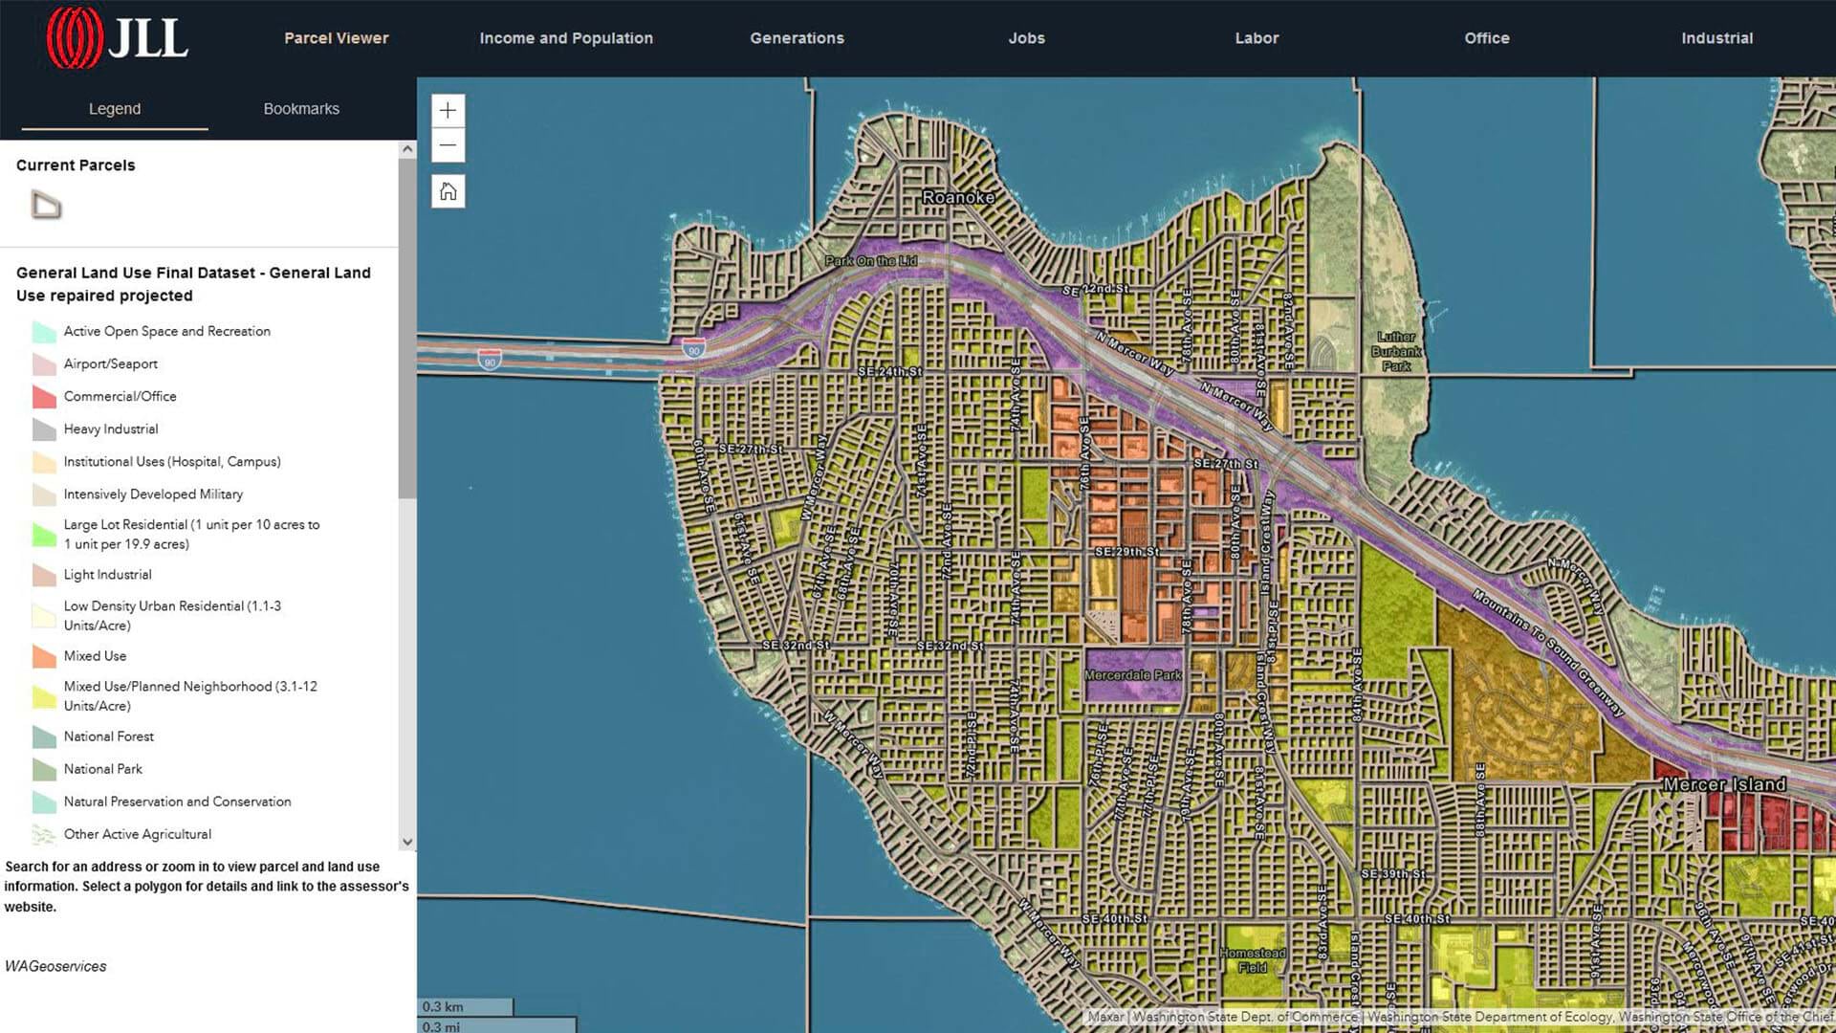Click the WAGeoservices link
Viewport: 1836px width, 1033px height.
[55, 966]
